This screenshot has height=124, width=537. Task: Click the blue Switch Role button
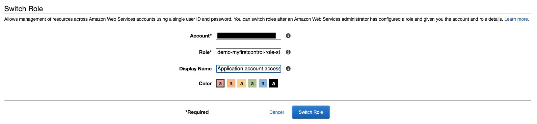(310, 112)
